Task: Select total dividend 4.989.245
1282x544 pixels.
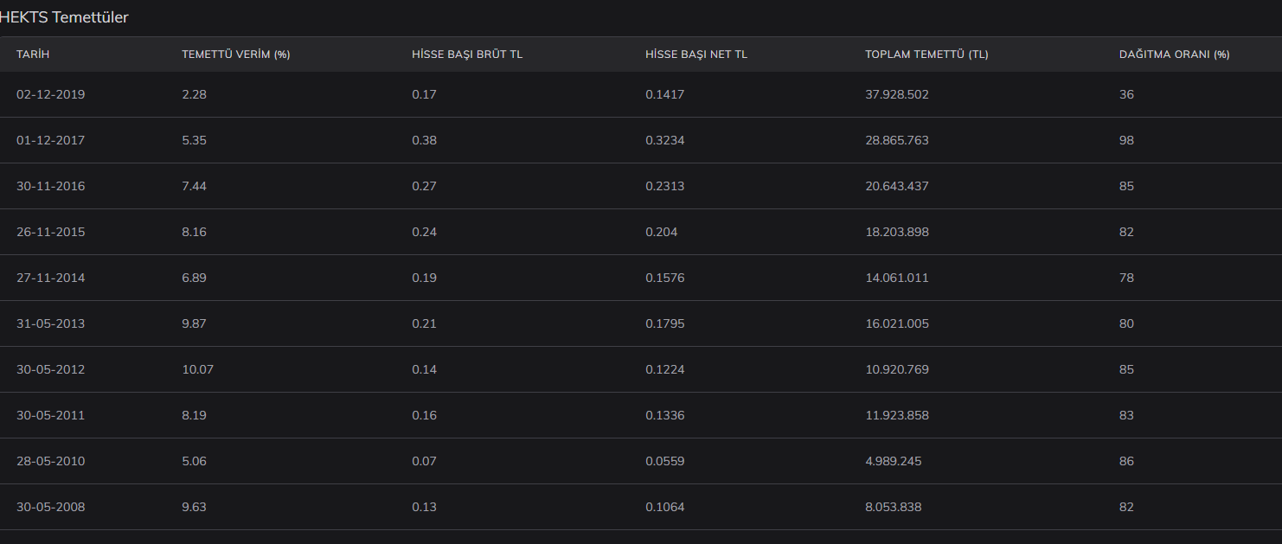Action: (894, 461)
